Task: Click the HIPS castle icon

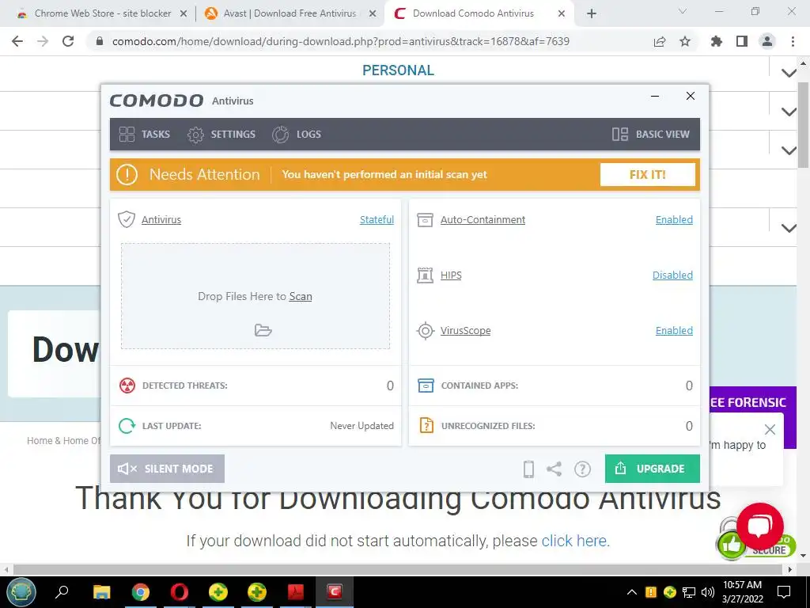Action: click(x=425, y=275)
